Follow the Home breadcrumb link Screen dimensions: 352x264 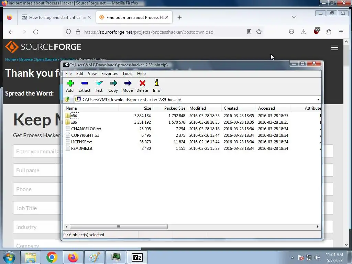[11, 59]
